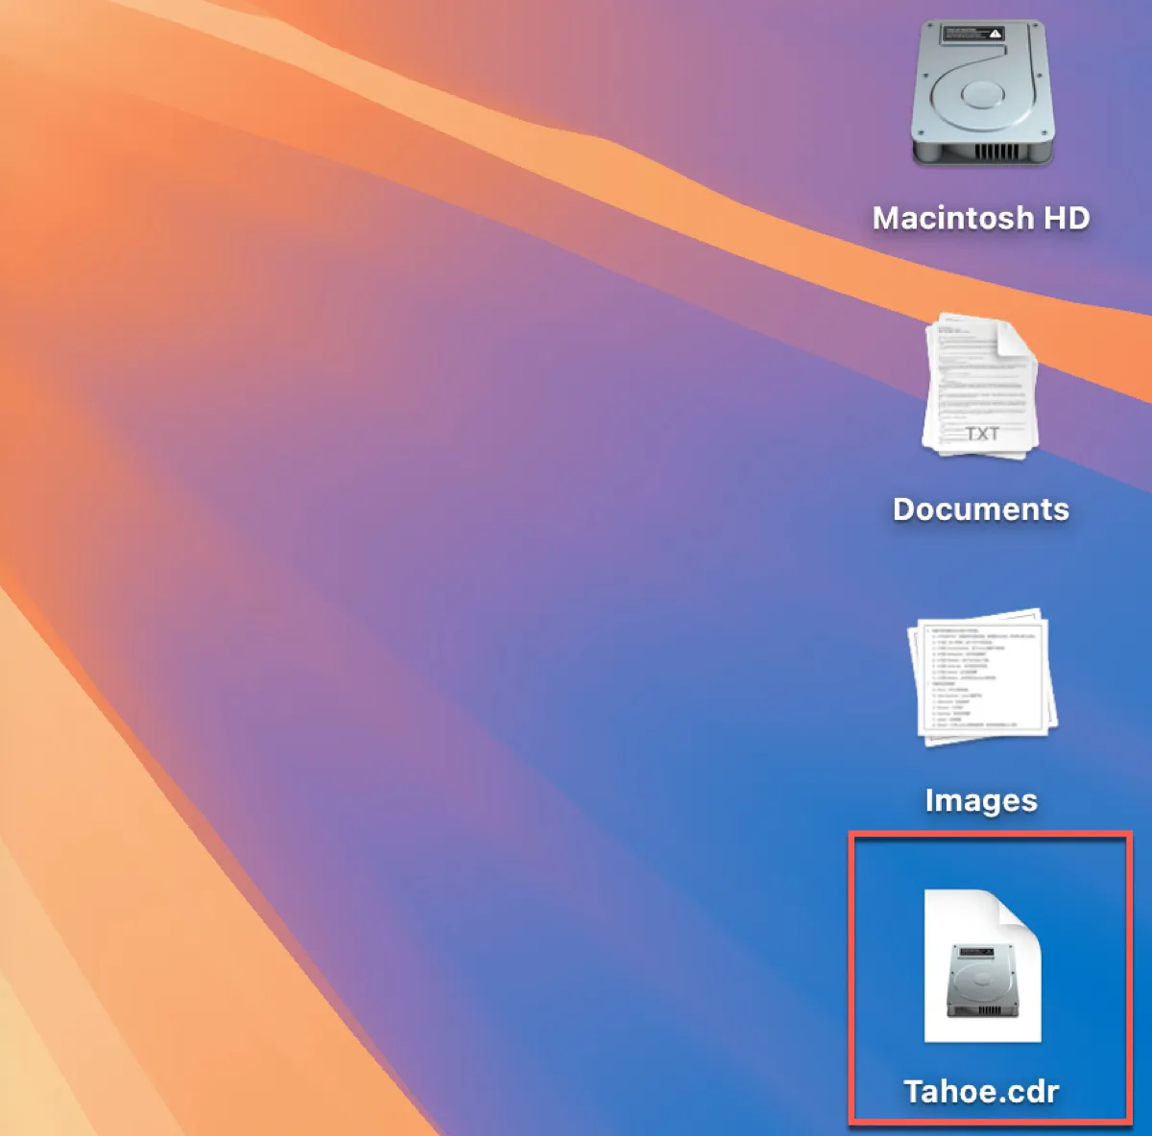
Task: Click the "Documents" name label
Action: tap(981, 509)
